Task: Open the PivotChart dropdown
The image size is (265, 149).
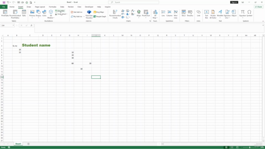Action: pos(146,18)
